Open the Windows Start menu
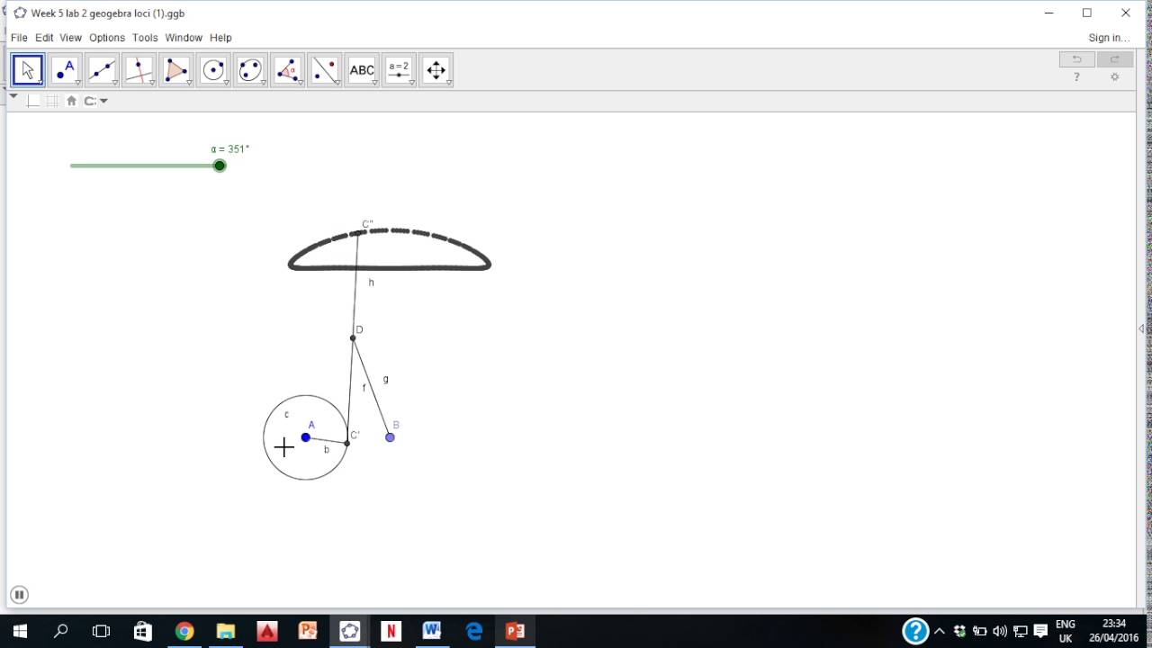This screenshot has height=648, width=1152. [x=20, y=631]
